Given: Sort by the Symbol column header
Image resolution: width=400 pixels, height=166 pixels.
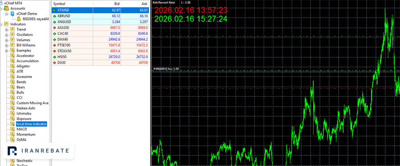Looking at the screenshot, I should tap(72, 4).
